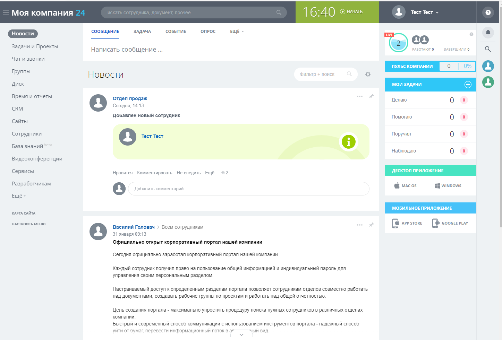
Task: Open news feed settings gear
Action: (368, 74)
